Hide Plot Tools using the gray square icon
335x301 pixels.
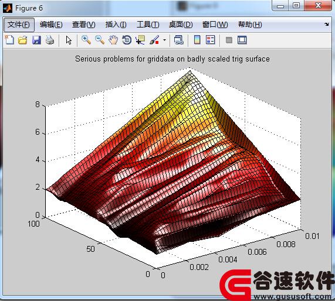pyautogui.click(x=229, y=40)
